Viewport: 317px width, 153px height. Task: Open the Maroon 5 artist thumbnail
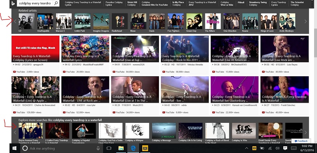(x=64, y=21)
